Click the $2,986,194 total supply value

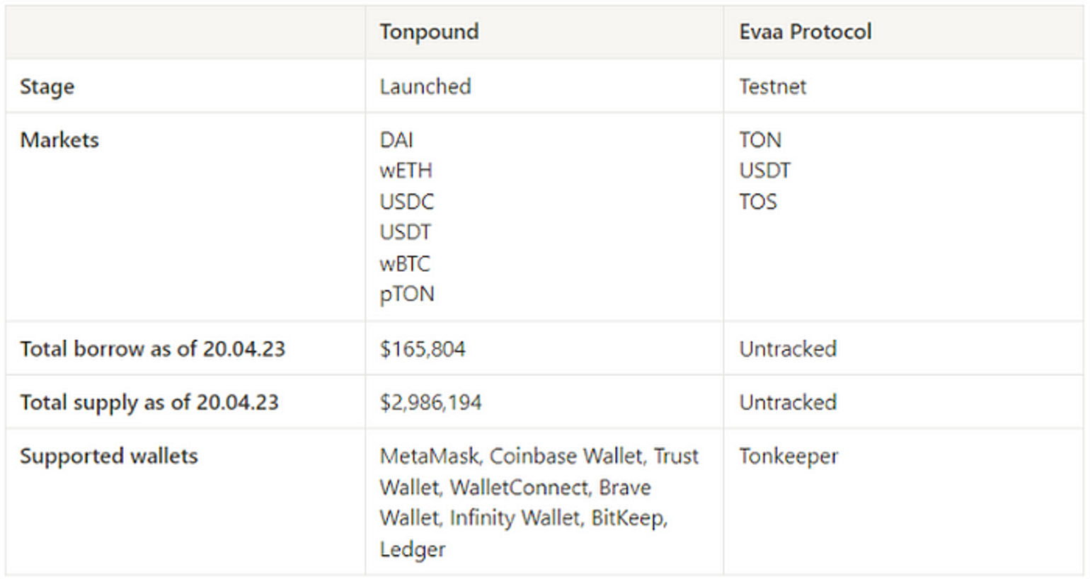pyautogui.click(x=430, y=402)
